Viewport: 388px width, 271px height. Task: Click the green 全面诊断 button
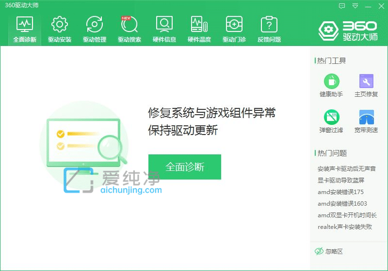pos(185,167)
